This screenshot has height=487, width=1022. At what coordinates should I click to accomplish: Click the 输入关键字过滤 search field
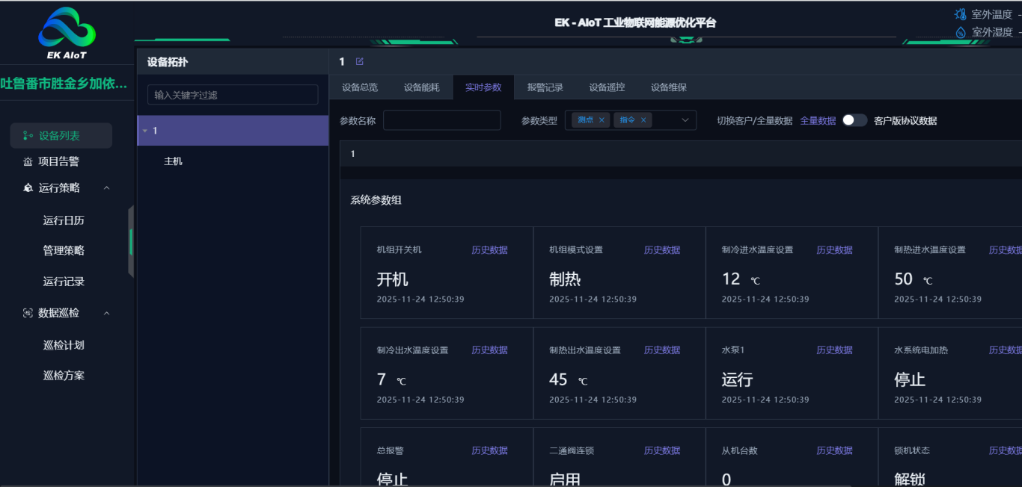[x=233, y=95]
